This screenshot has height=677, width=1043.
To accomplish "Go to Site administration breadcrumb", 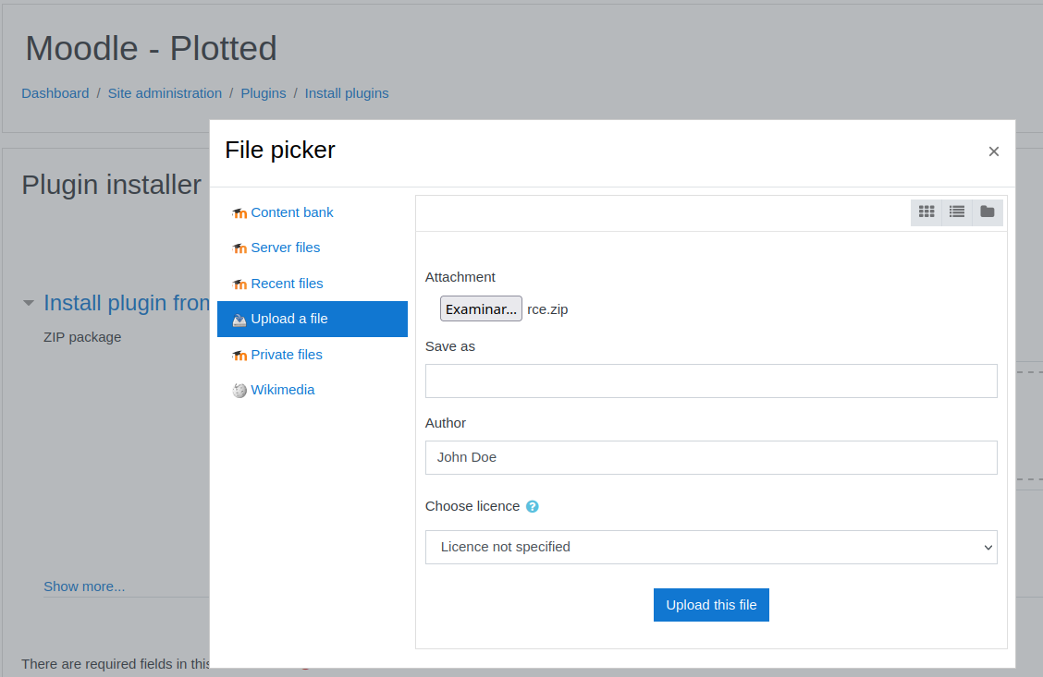I will click(165, 93).
